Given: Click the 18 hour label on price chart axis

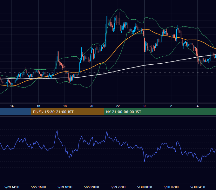Looking at the screenshot, I should (x=65, y=106).
